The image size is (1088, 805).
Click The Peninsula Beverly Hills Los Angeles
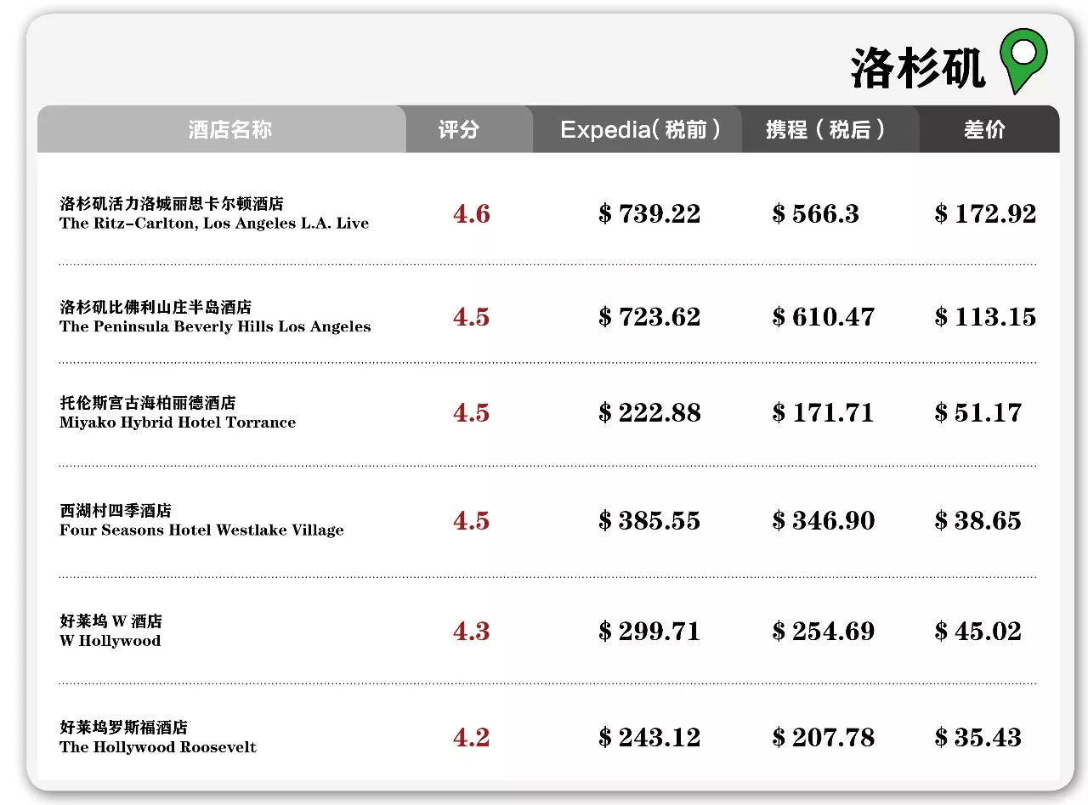(x=215, y=326)
